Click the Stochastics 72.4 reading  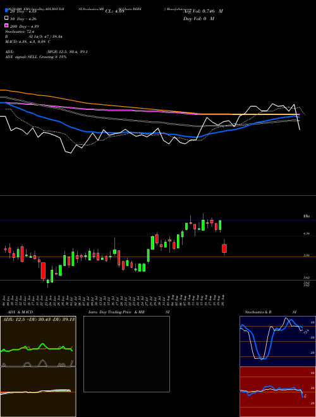click(16, 32)
